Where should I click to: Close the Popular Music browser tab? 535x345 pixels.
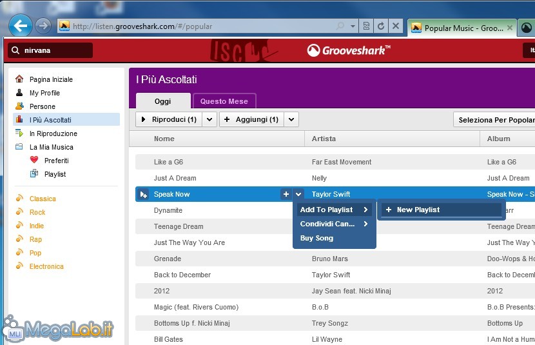509,28
